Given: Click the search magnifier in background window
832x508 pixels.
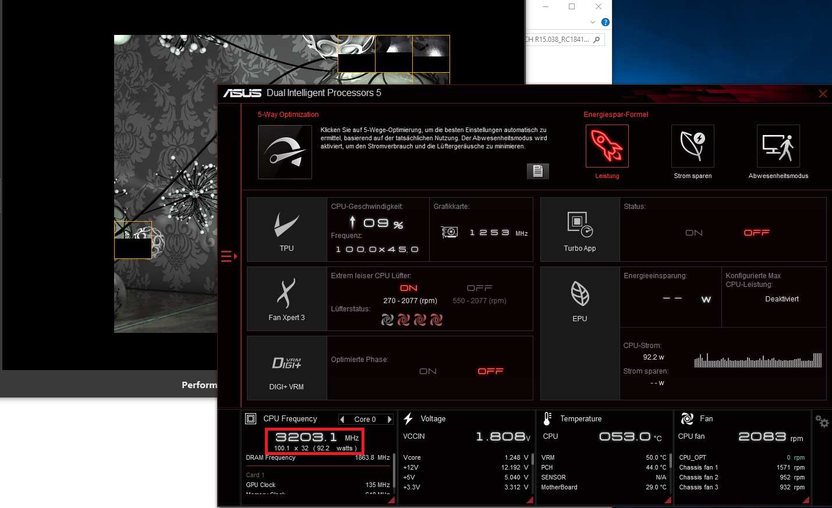Looking at the screenshot, I should (x=596, y=40).
